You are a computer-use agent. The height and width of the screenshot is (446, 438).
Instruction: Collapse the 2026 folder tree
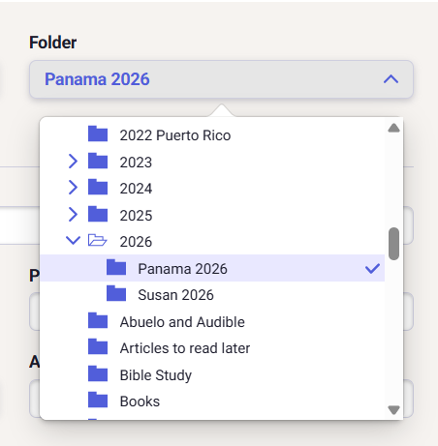(73, 240)
